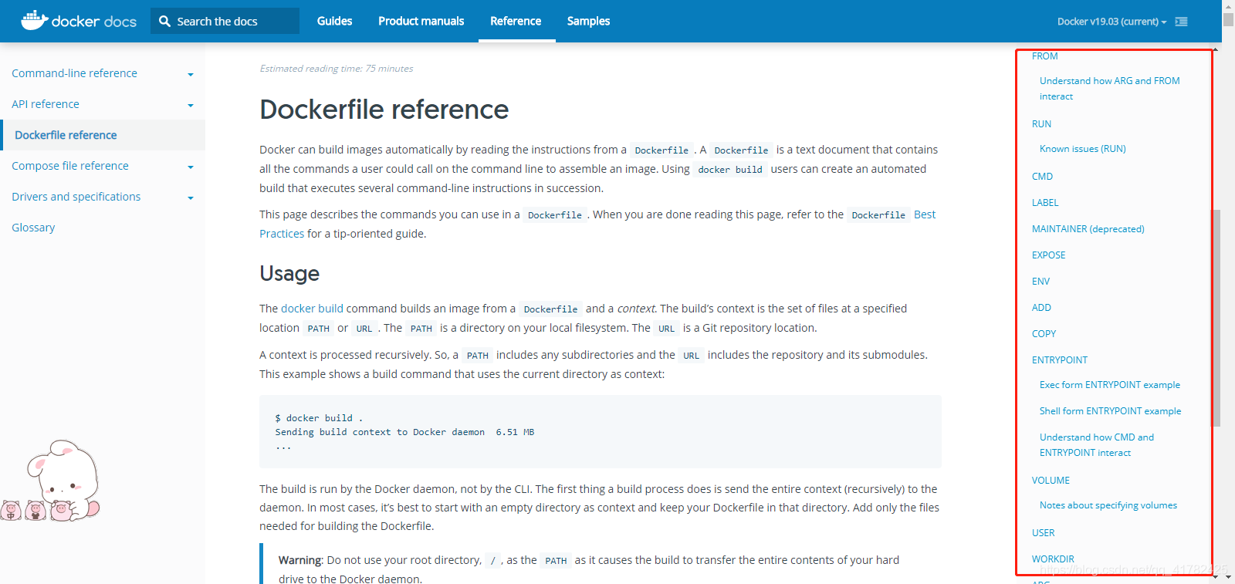Jump to EXPOSE section
1235x584 pixels.
click(1048, 255)
